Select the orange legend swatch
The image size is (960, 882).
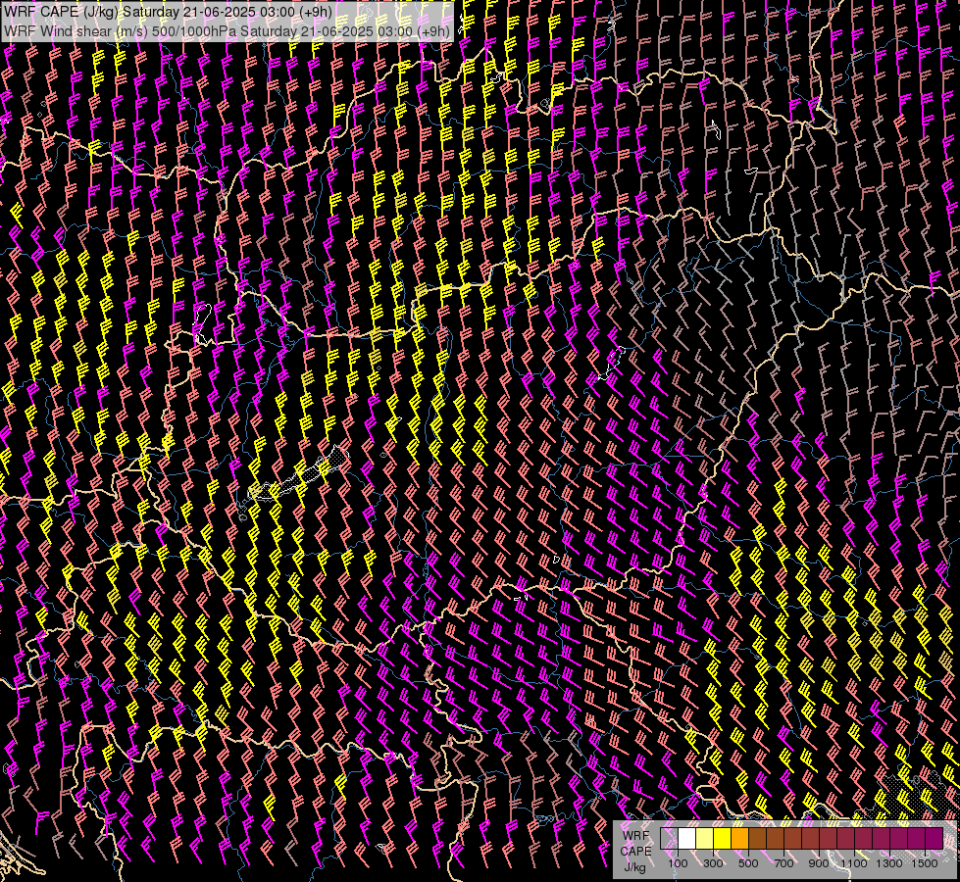point(739,839)
